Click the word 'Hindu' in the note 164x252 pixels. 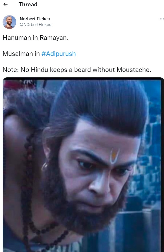39,70
